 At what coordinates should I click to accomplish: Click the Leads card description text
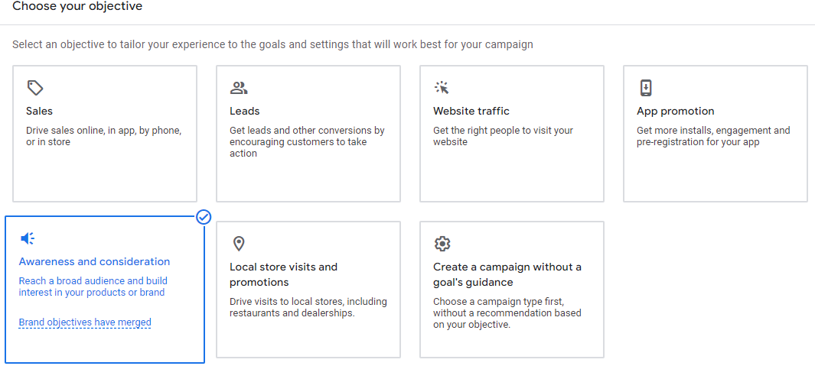[307, 141]
